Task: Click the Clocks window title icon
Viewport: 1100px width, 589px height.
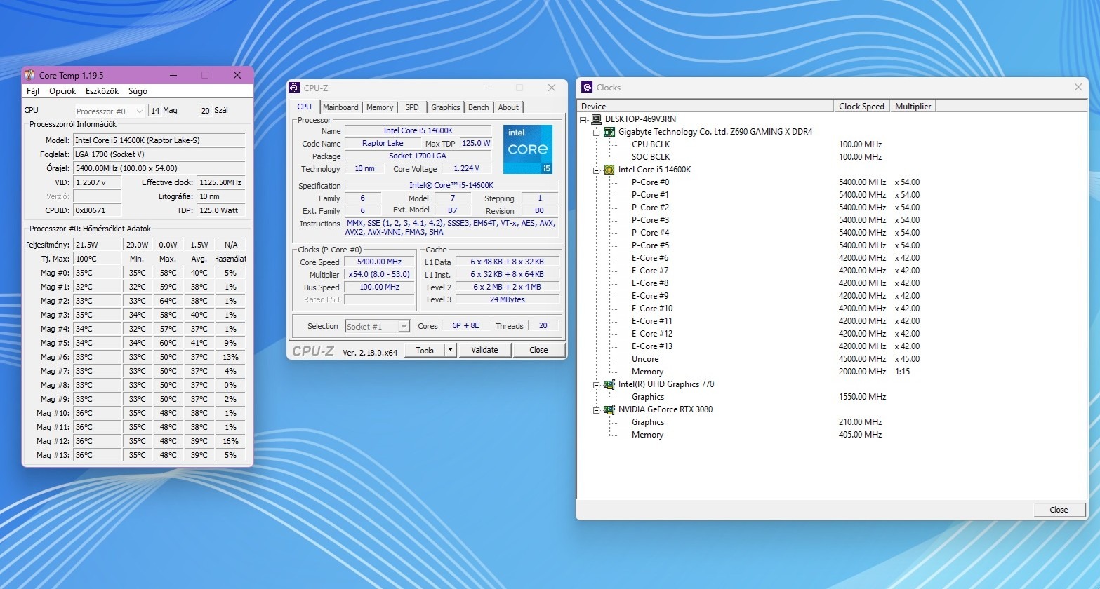Action: [587, 88]
